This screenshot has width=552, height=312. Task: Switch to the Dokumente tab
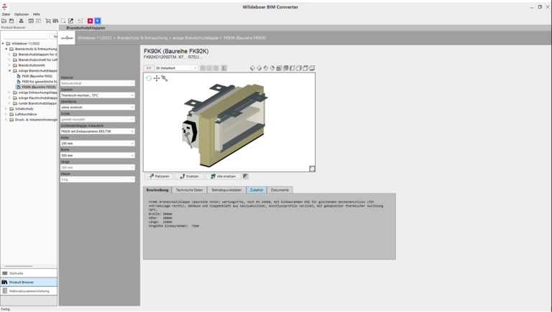[280, 190]
